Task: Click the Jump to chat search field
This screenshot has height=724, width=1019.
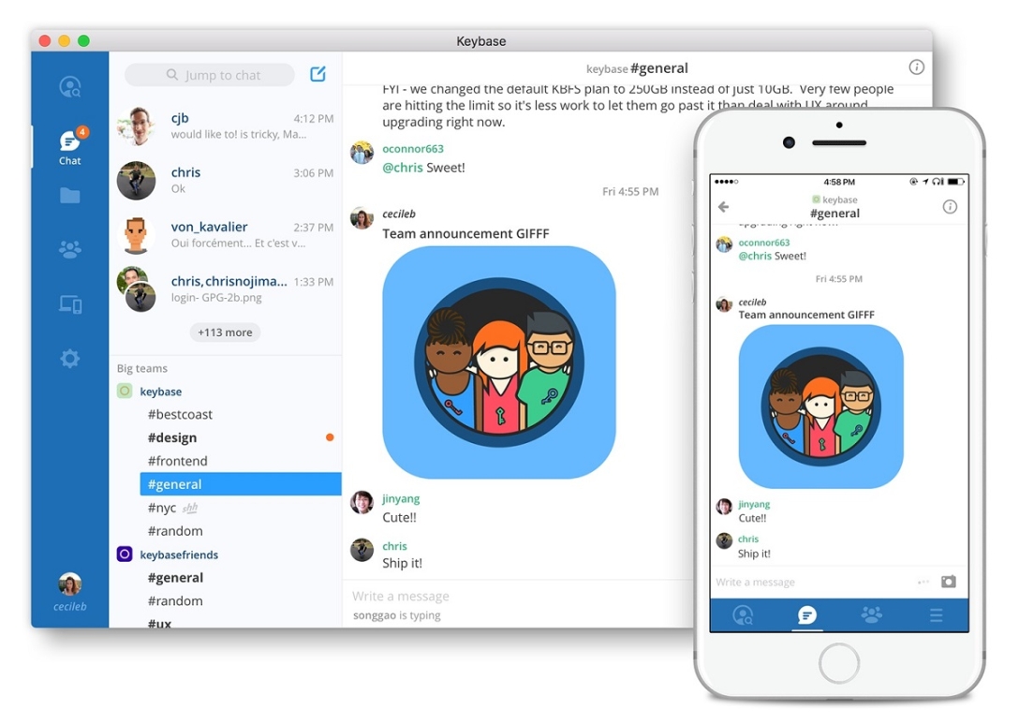Action: (210, 75)
